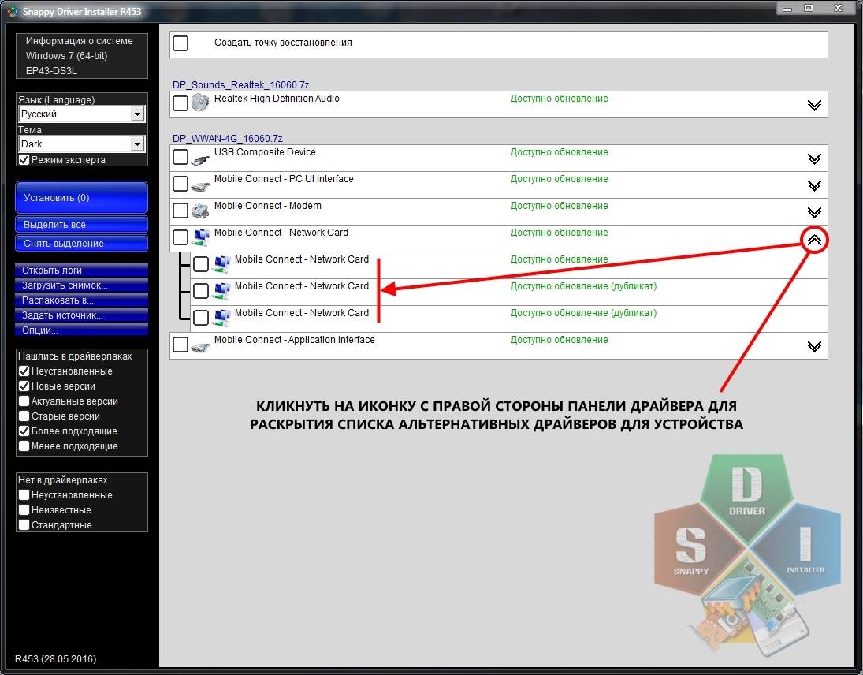Click the 'DP_WWAN-4G_16060.7z' driverpack label

click(227, 138)
